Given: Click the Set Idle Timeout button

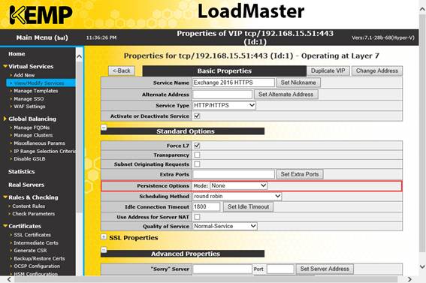Looking at the screenshot, I should pyautogui.click(x=249, y=206).
